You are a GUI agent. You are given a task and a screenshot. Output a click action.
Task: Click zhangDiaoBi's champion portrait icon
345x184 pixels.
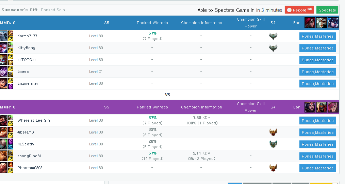3,156
